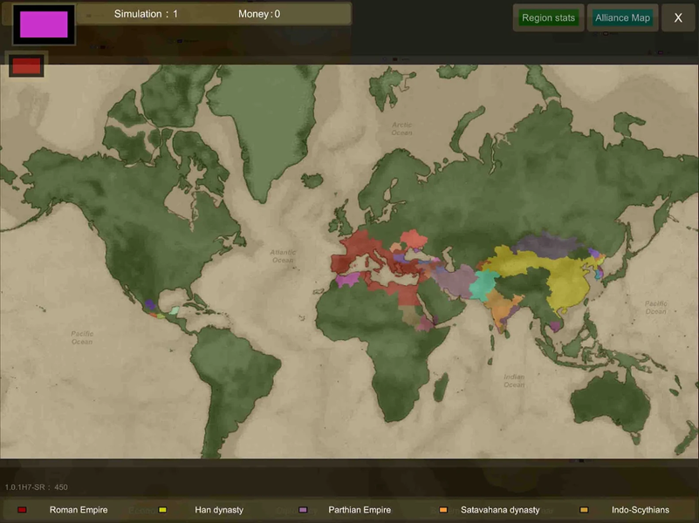699x523 pixels.
Task: Close the window with the X button
Action: pos(678,17)
